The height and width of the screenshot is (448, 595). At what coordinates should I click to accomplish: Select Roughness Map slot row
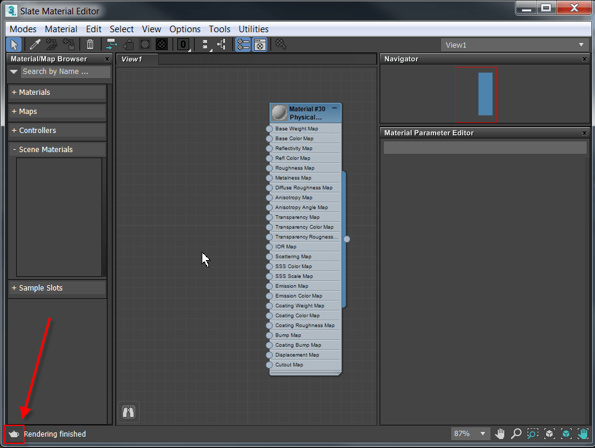tap(306, 168)
